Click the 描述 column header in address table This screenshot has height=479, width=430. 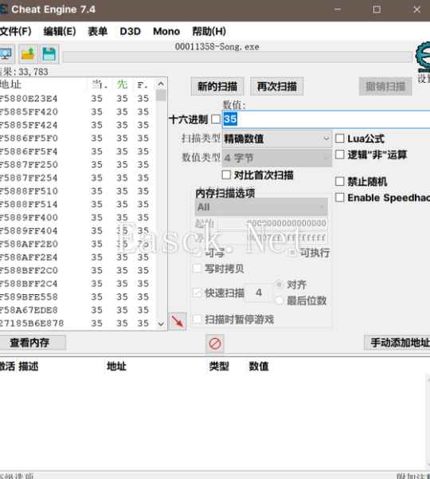coord(29,366)
